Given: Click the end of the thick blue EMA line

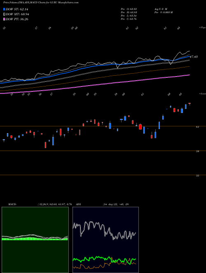Looking at the screenshot, I should 189,56.
